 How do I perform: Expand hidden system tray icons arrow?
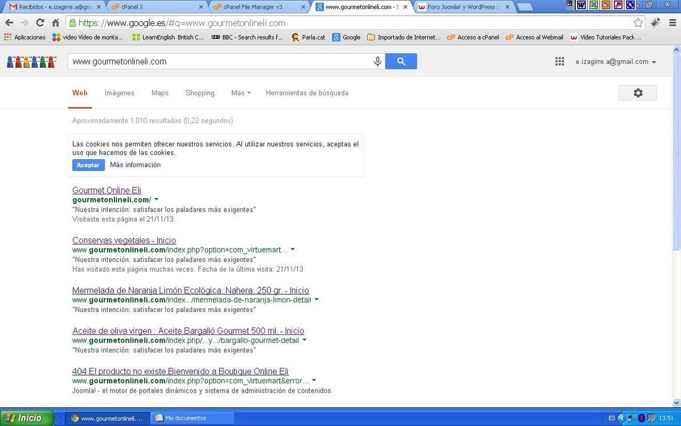621,418
